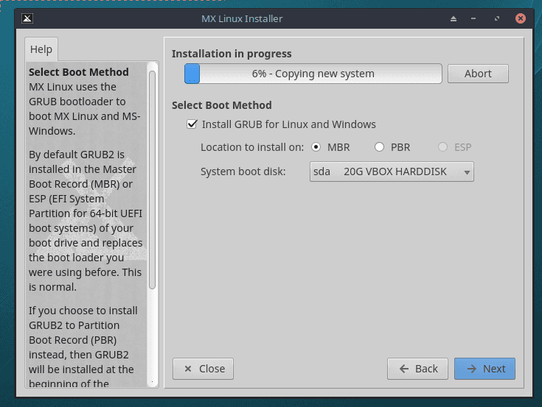Select the ESP install location
The width and height of the screenshot is (542, 407).
click(x=454, y=147)
